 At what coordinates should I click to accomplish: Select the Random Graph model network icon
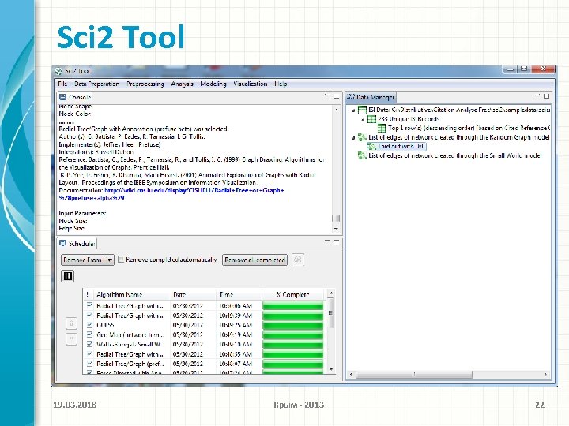[362, 137]
